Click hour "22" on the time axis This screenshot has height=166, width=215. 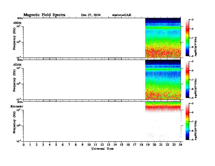point(167,145)
